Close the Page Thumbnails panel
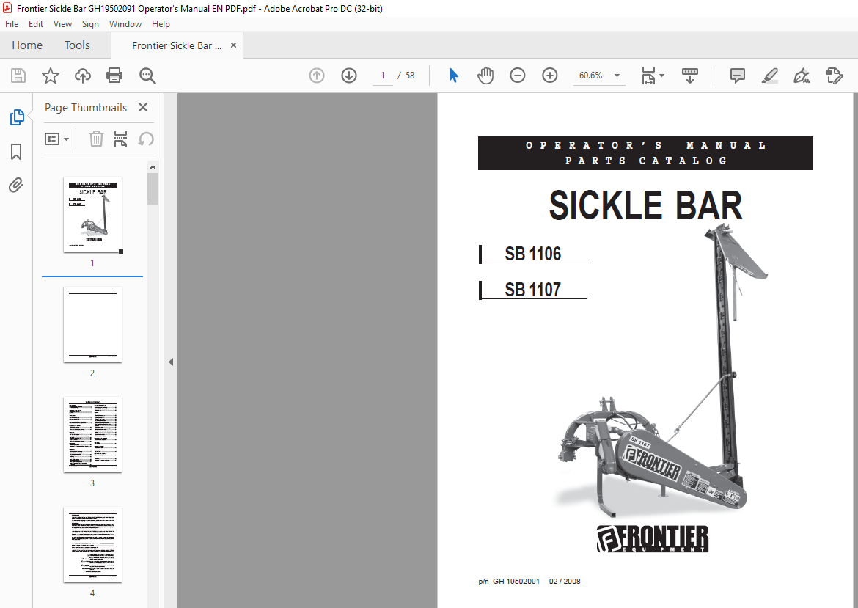This screenshot has width=858, height=608. coord(143,107)
